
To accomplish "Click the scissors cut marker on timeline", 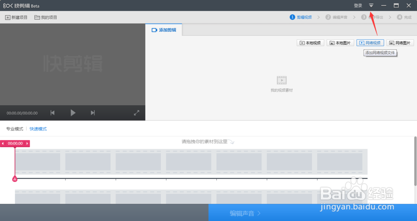I will (15, 179).
